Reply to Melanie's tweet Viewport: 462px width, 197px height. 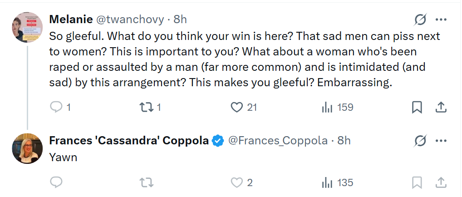coord(55,107)
